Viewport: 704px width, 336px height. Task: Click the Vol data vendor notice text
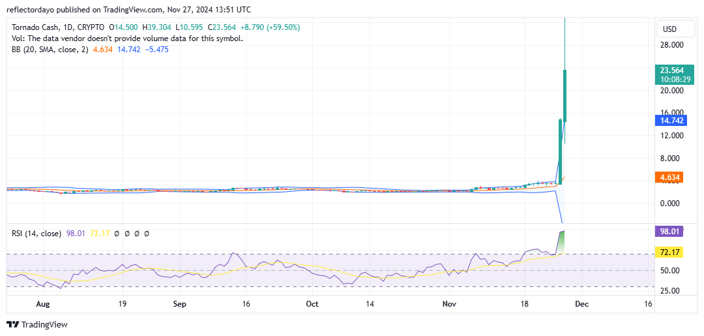pos(128,38)
